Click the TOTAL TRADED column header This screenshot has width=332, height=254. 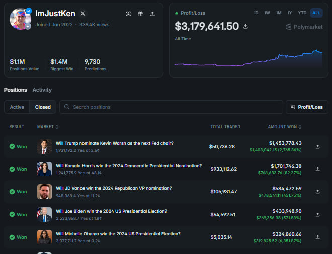pyautogui.click(x=225, y=126)
